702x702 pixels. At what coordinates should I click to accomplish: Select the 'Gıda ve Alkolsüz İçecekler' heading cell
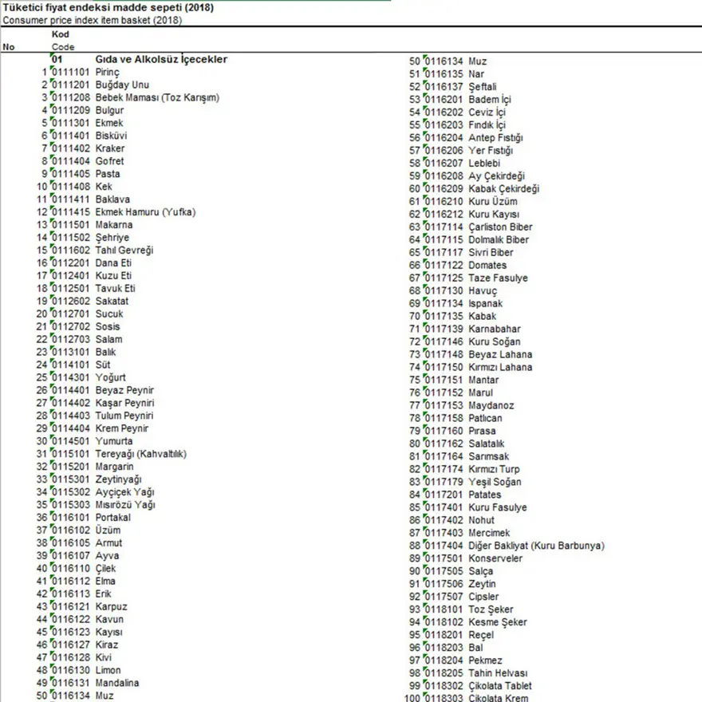click(161, 60)
